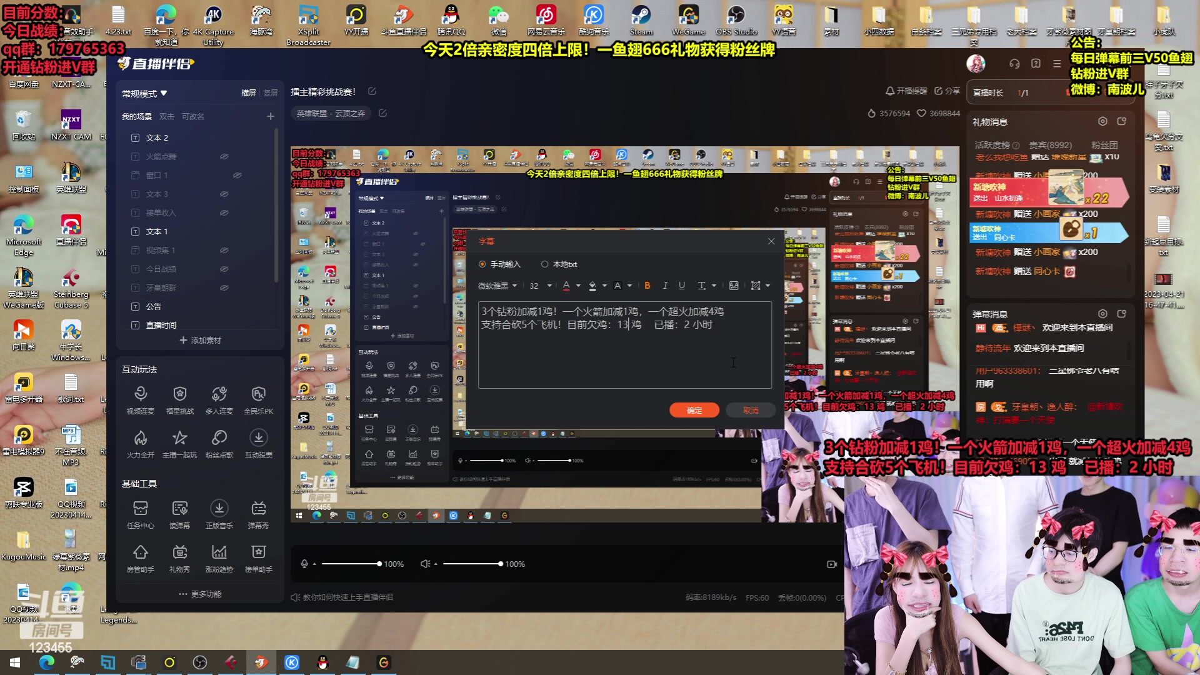Show the hidden 文本 3 source
This screenshot has height=675, width=1200.
click(x=224, y=194)
